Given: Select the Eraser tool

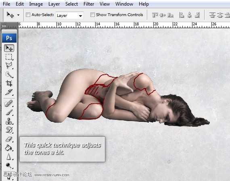Looking at the screenshot, I should click(x=9, y=139).
